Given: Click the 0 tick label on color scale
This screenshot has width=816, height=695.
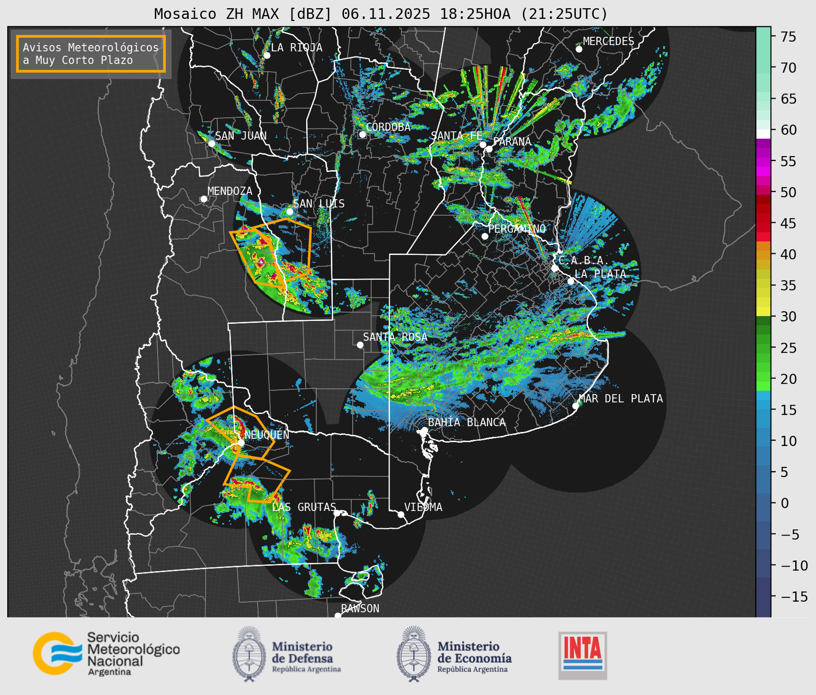Looking at the screenshot, I should [x=784, y=503].
